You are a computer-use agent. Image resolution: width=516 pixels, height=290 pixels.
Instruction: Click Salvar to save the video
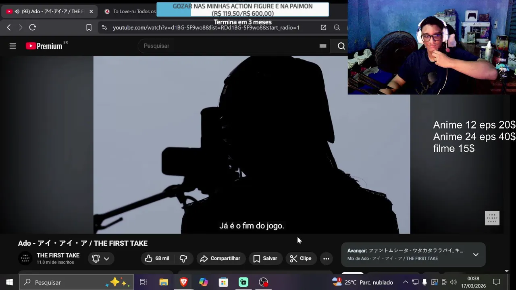[265, 259]
